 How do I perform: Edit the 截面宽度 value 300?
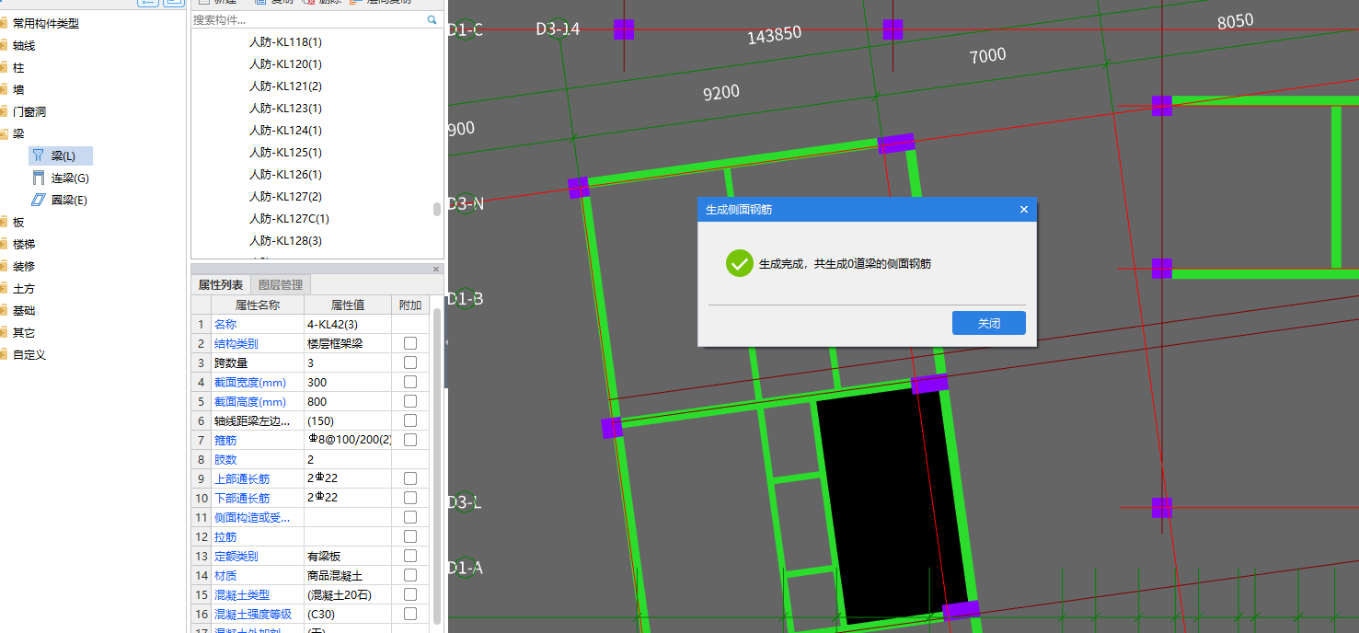click(348, 382)
